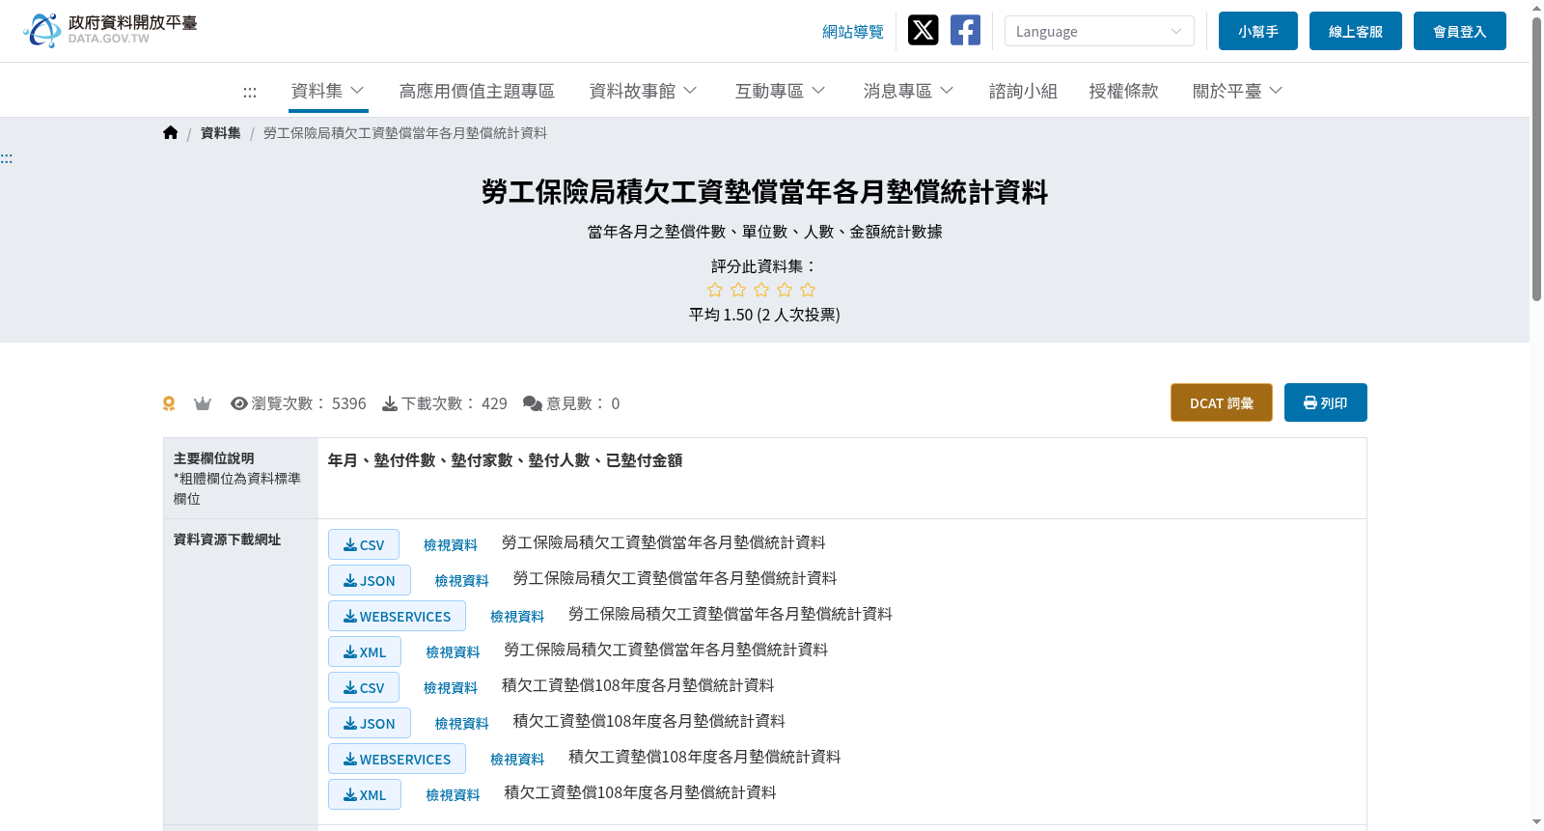Open the 網站導覽 link
This screenshot has height=831, width=1544.
pyautogui.click(x=853, y=32)
